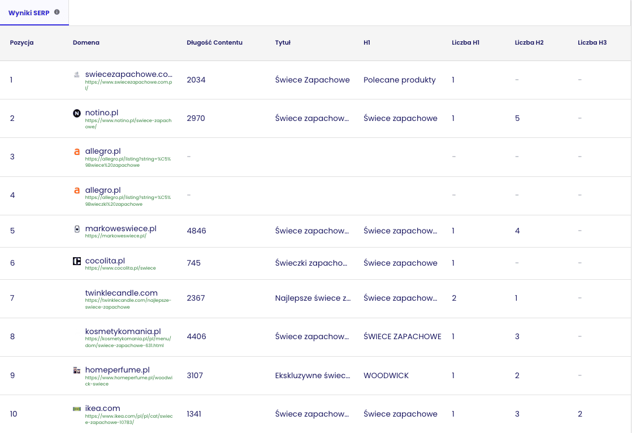Click the 'Polecane produkty' H1 cell

[x=400, y=80]
